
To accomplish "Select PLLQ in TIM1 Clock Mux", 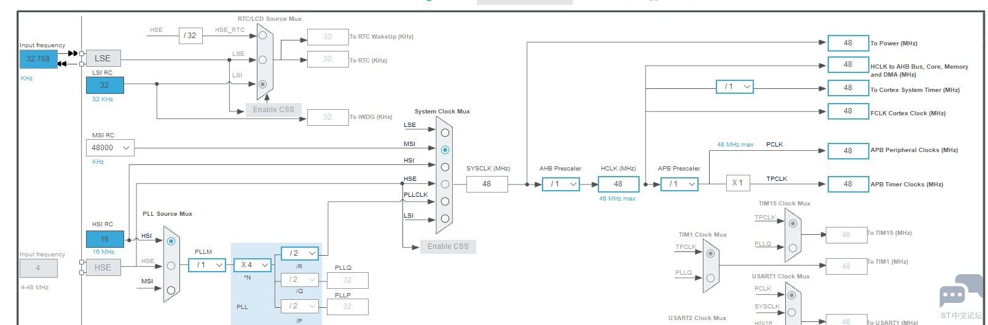I will (710, 278).
